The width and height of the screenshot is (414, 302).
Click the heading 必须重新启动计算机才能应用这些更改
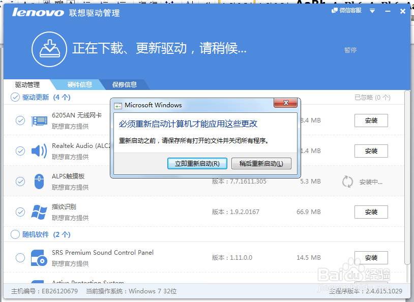pyautogui.click(x=188, y=124)
